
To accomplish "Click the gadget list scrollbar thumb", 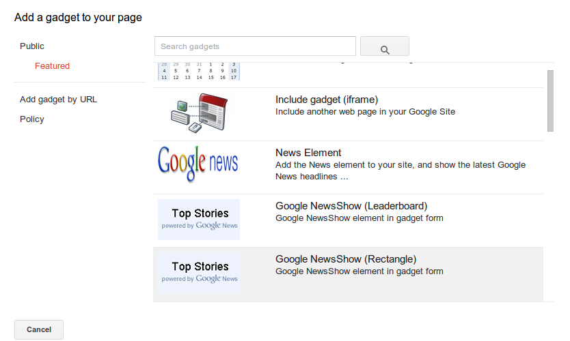I will pos(550,100).
